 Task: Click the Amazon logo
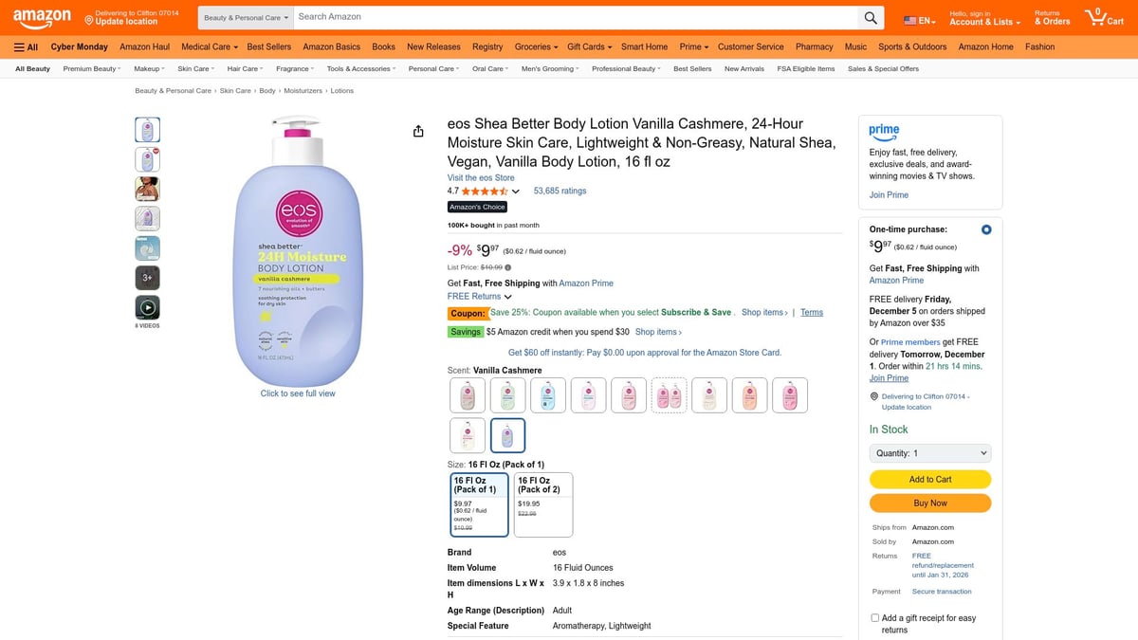tap(42, 16)
